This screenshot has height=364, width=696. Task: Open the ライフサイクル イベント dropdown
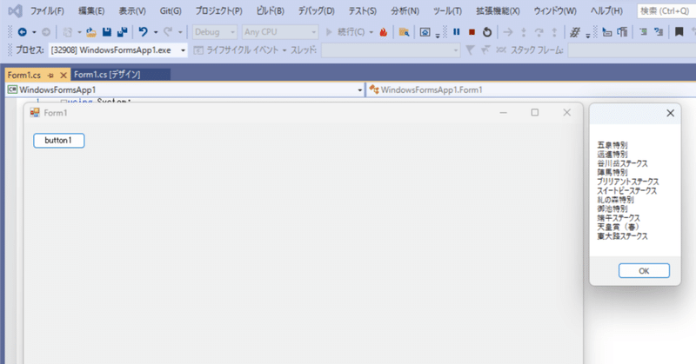tap(240, 50)
